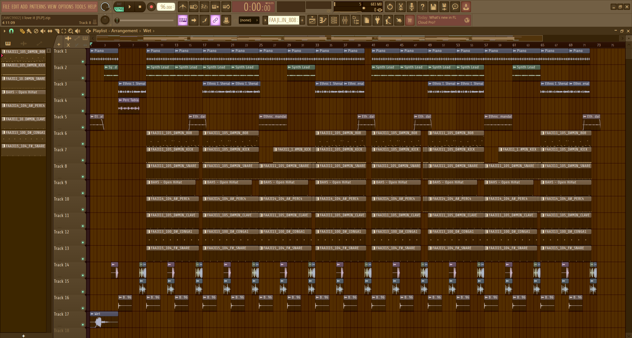Viewport: 632px width, 338px height.
Task: Select the Mute tool in Playlist
Action: coord(43,31)
